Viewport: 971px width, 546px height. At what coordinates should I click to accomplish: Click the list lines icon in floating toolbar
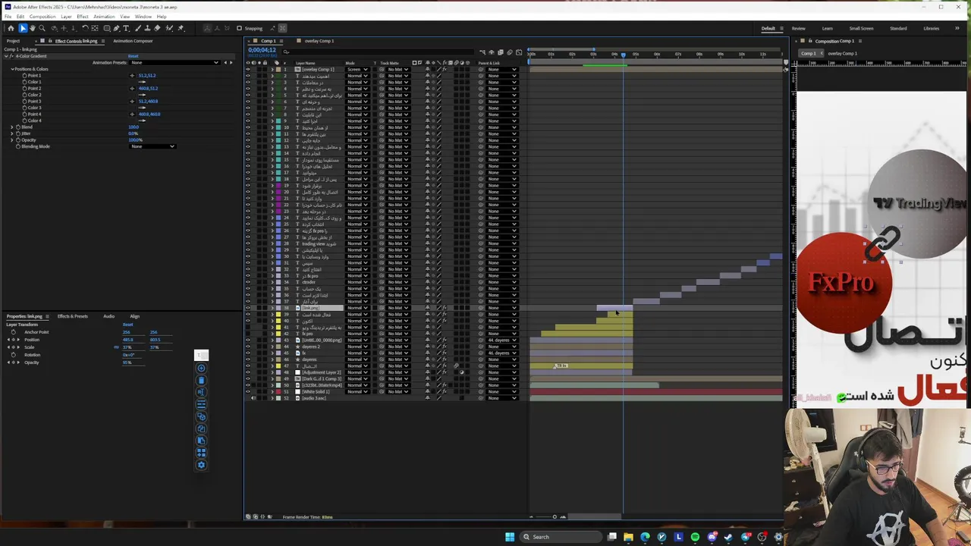(x=201, y=404)
